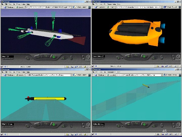Open File menu in white AUV window
The height and width of the screenshot is (137, 182).
[2, 4]
